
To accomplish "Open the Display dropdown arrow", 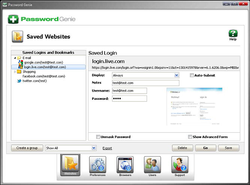I will pyautogui.click(x=177, y=75).
